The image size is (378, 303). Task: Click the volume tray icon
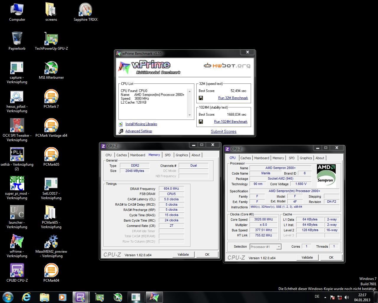coord(347,297)
